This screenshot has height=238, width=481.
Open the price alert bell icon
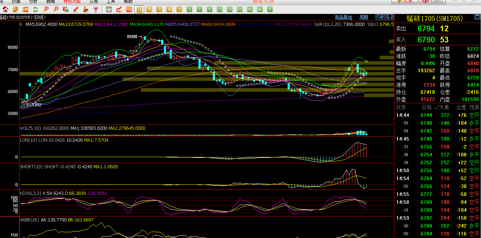click(x=86, y=9)
